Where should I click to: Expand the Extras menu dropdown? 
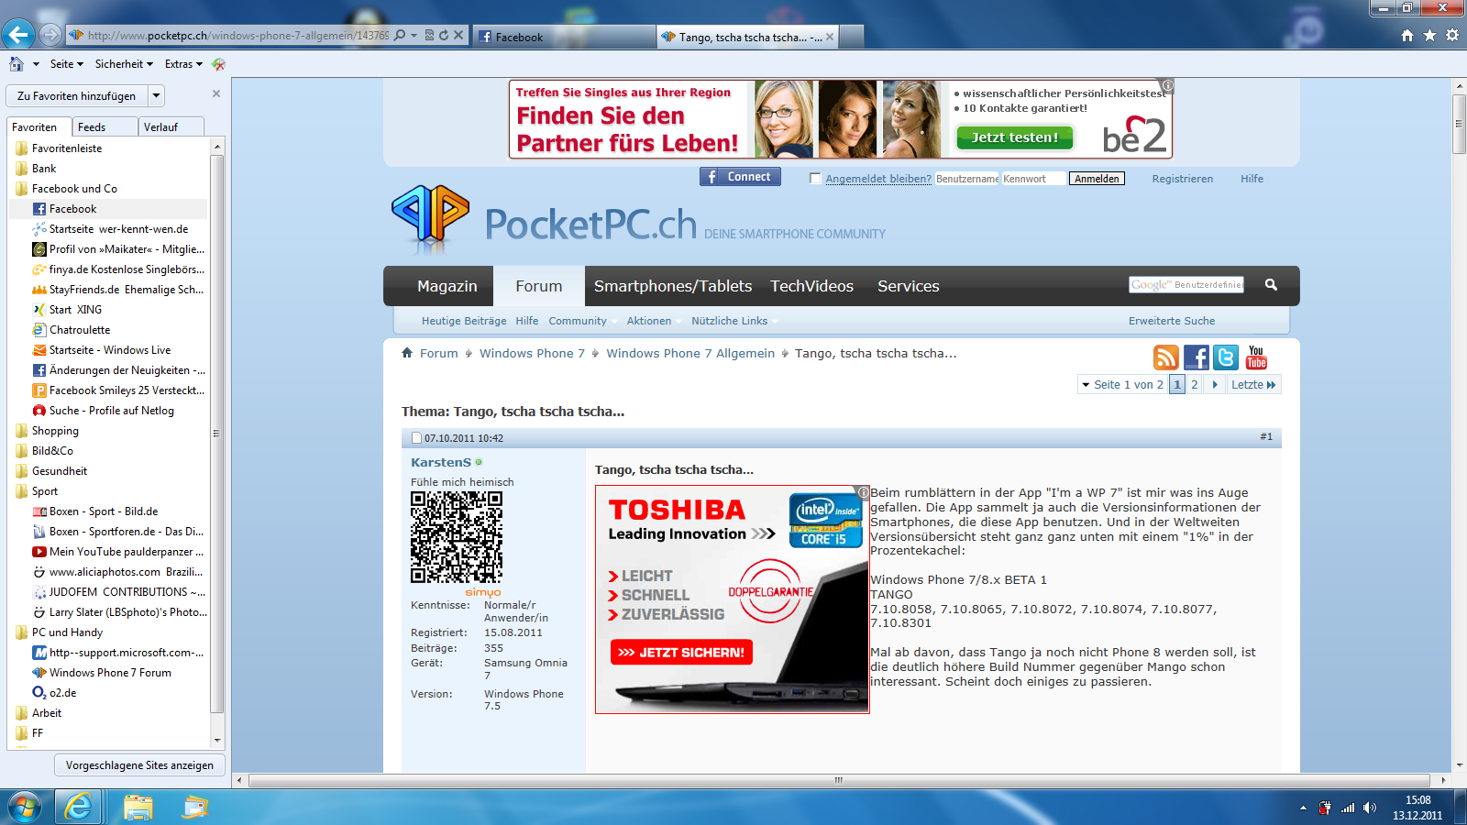tap(183, 64)
